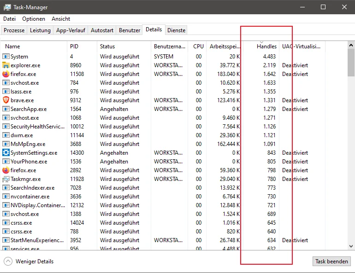The image size is (355, 273).
Task: Open the Optionen menu
Action: [34, 19]
